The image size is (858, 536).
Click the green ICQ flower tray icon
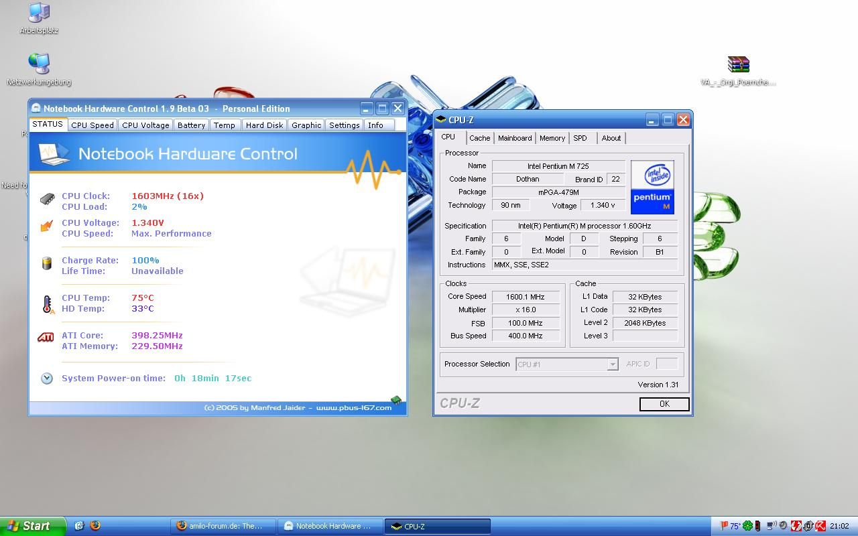747,526
